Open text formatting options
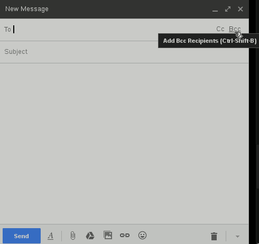This screenshot has width=259, height=244. [x=50, y=236]
